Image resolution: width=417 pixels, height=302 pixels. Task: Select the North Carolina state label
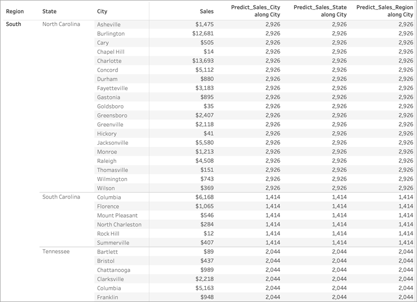point(61,24)
